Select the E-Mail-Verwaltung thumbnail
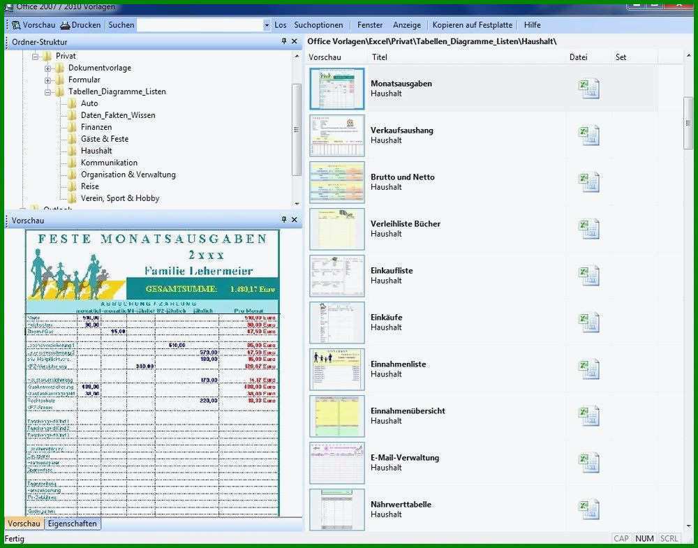The height and width of the screenshot is (548, 698). tap(337, 463)
